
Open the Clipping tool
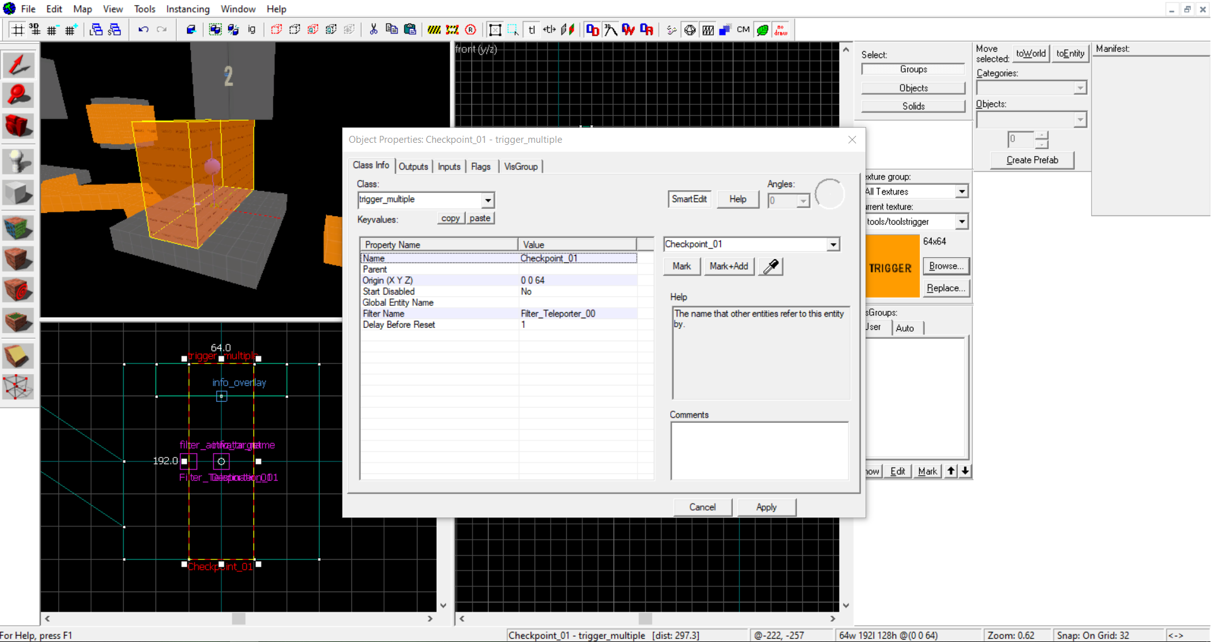[18, 356]
